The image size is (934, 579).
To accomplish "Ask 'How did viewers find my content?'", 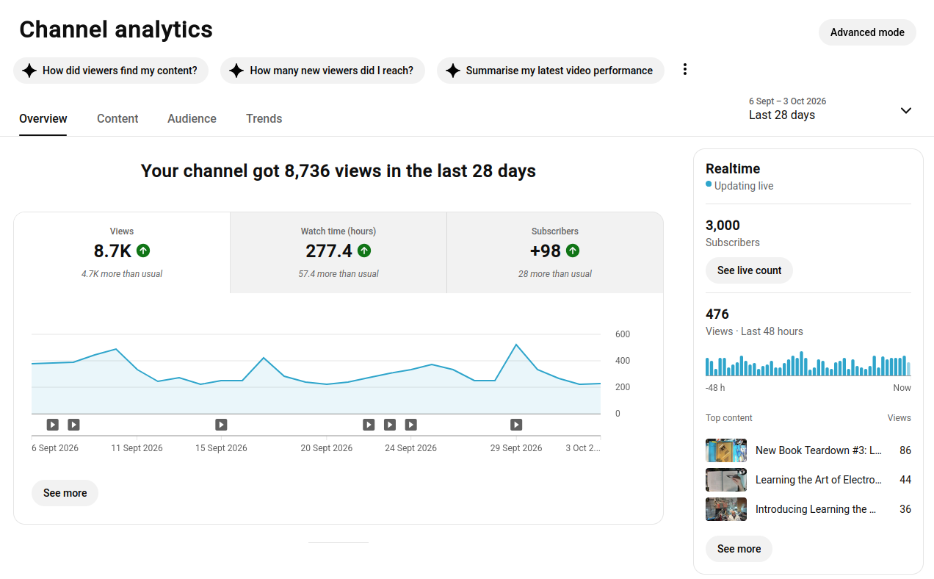I will tap(111, 71).
